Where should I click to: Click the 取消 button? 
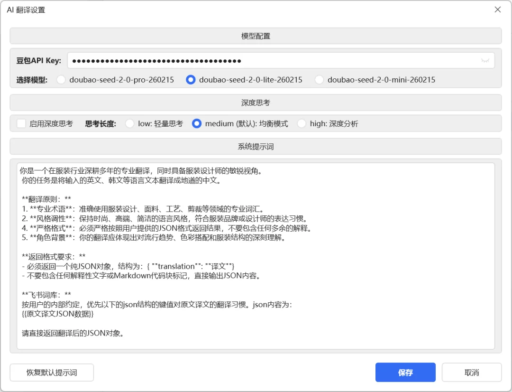pyautogui.click(x=472, y=373)
